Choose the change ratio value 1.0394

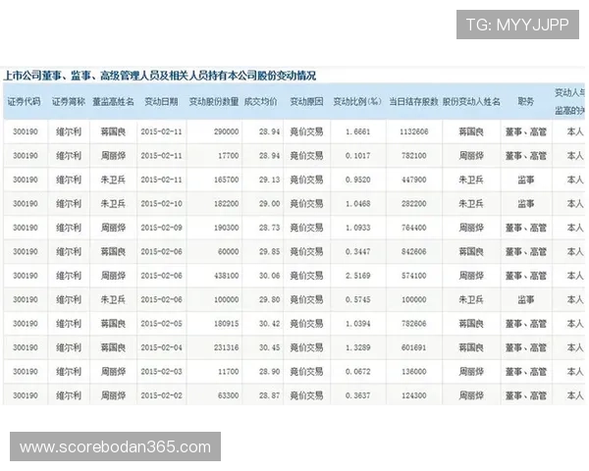point(357,324)
